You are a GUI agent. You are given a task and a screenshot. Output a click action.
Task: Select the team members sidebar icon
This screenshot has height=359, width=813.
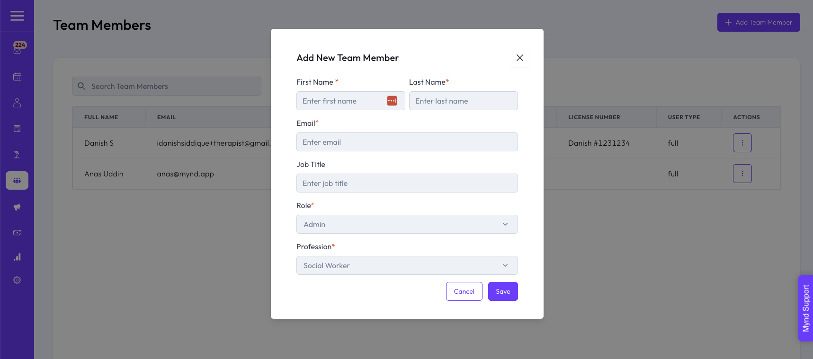pos(17,181)
